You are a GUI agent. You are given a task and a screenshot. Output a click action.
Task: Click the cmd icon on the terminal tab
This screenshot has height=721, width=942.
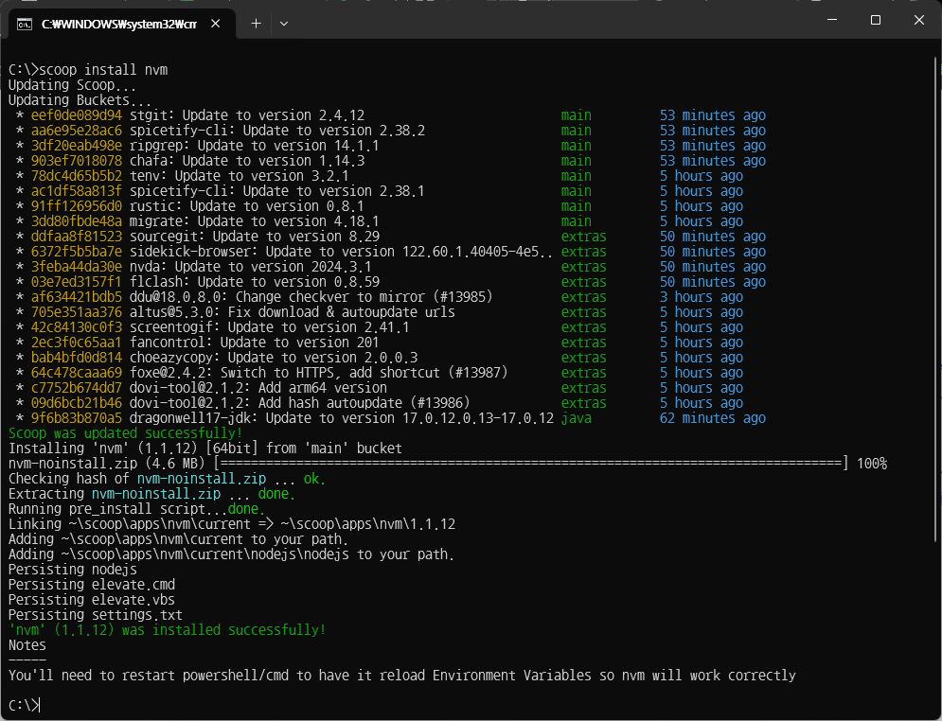click(x=25, y=24)
